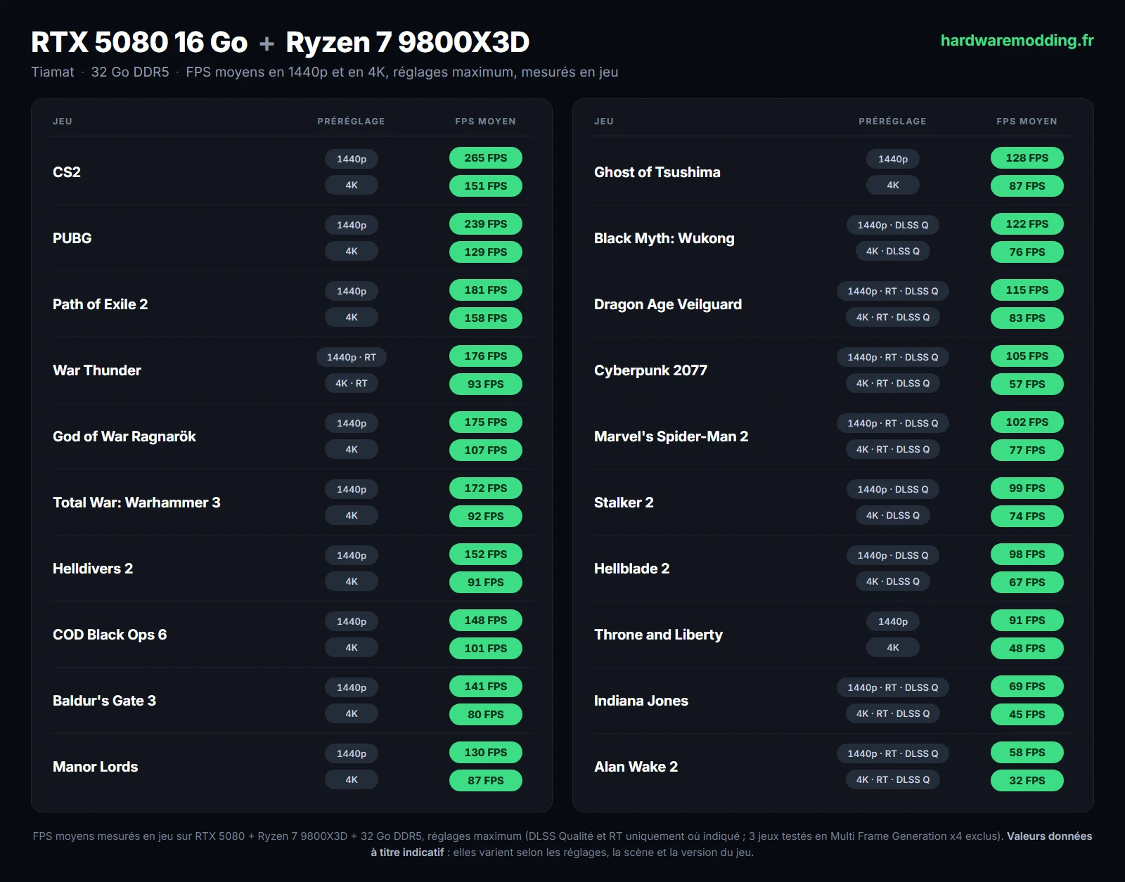1125x882 pixels.
Task: Select the PUBG game row title
Action: tap(72, 238)
